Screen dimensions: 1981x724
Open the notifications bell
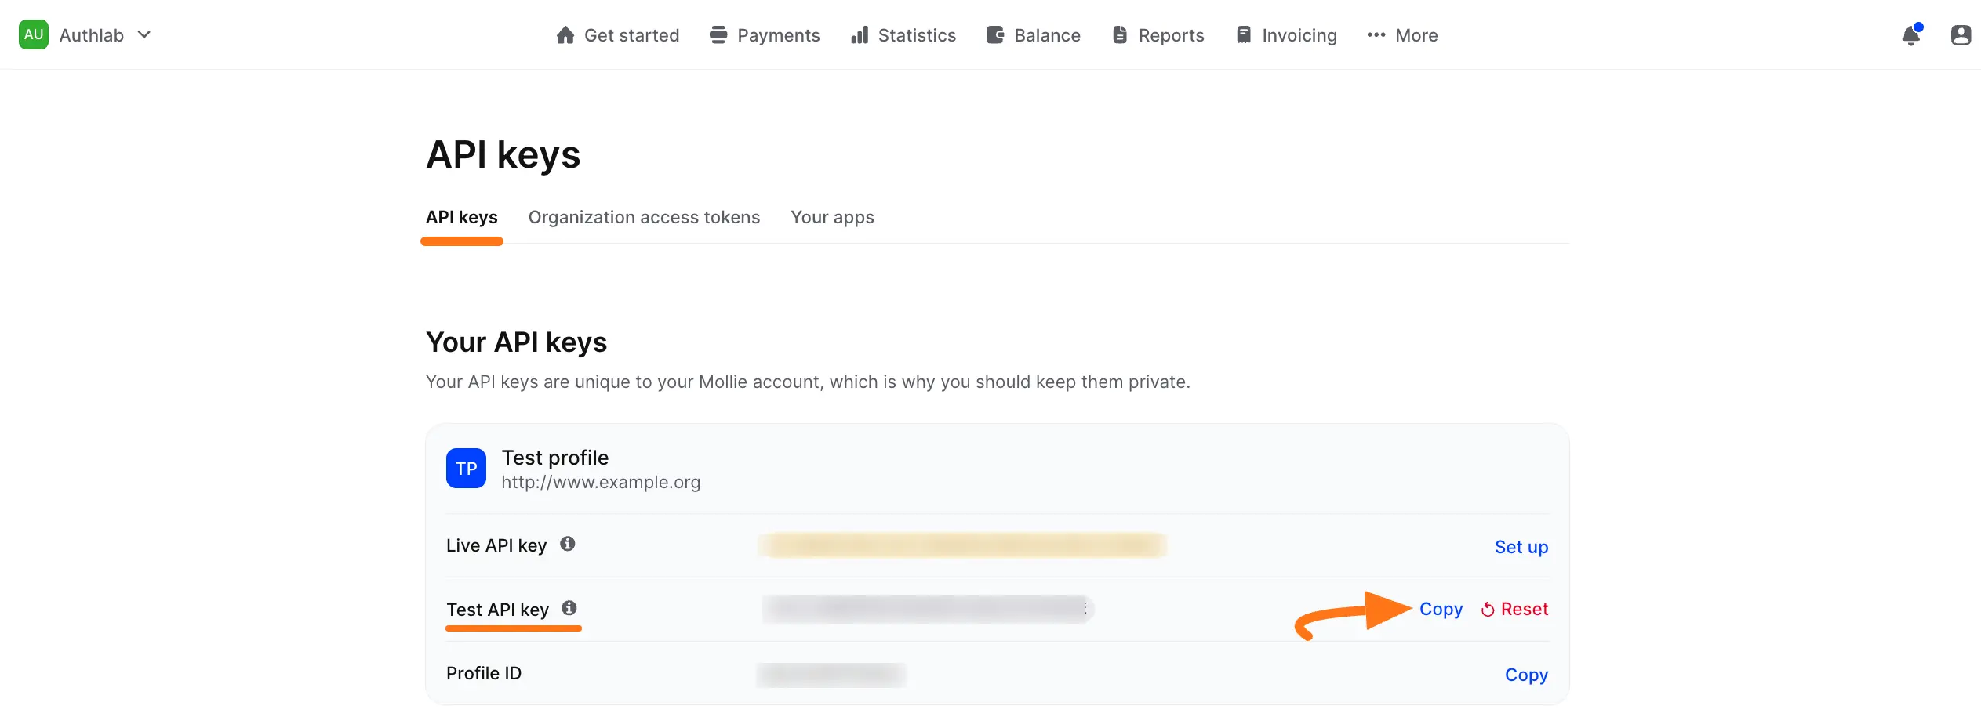pos(1911,35)
